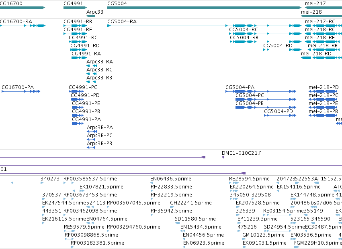Click transcript CG5004-RB label
This screenshot has height=249, width=342.
(244, 38)
